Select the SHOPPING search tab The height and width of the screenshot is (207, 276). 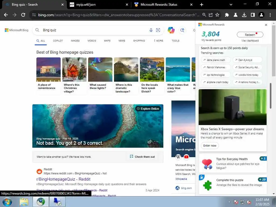pyautogui.click(x=139, y=41)
